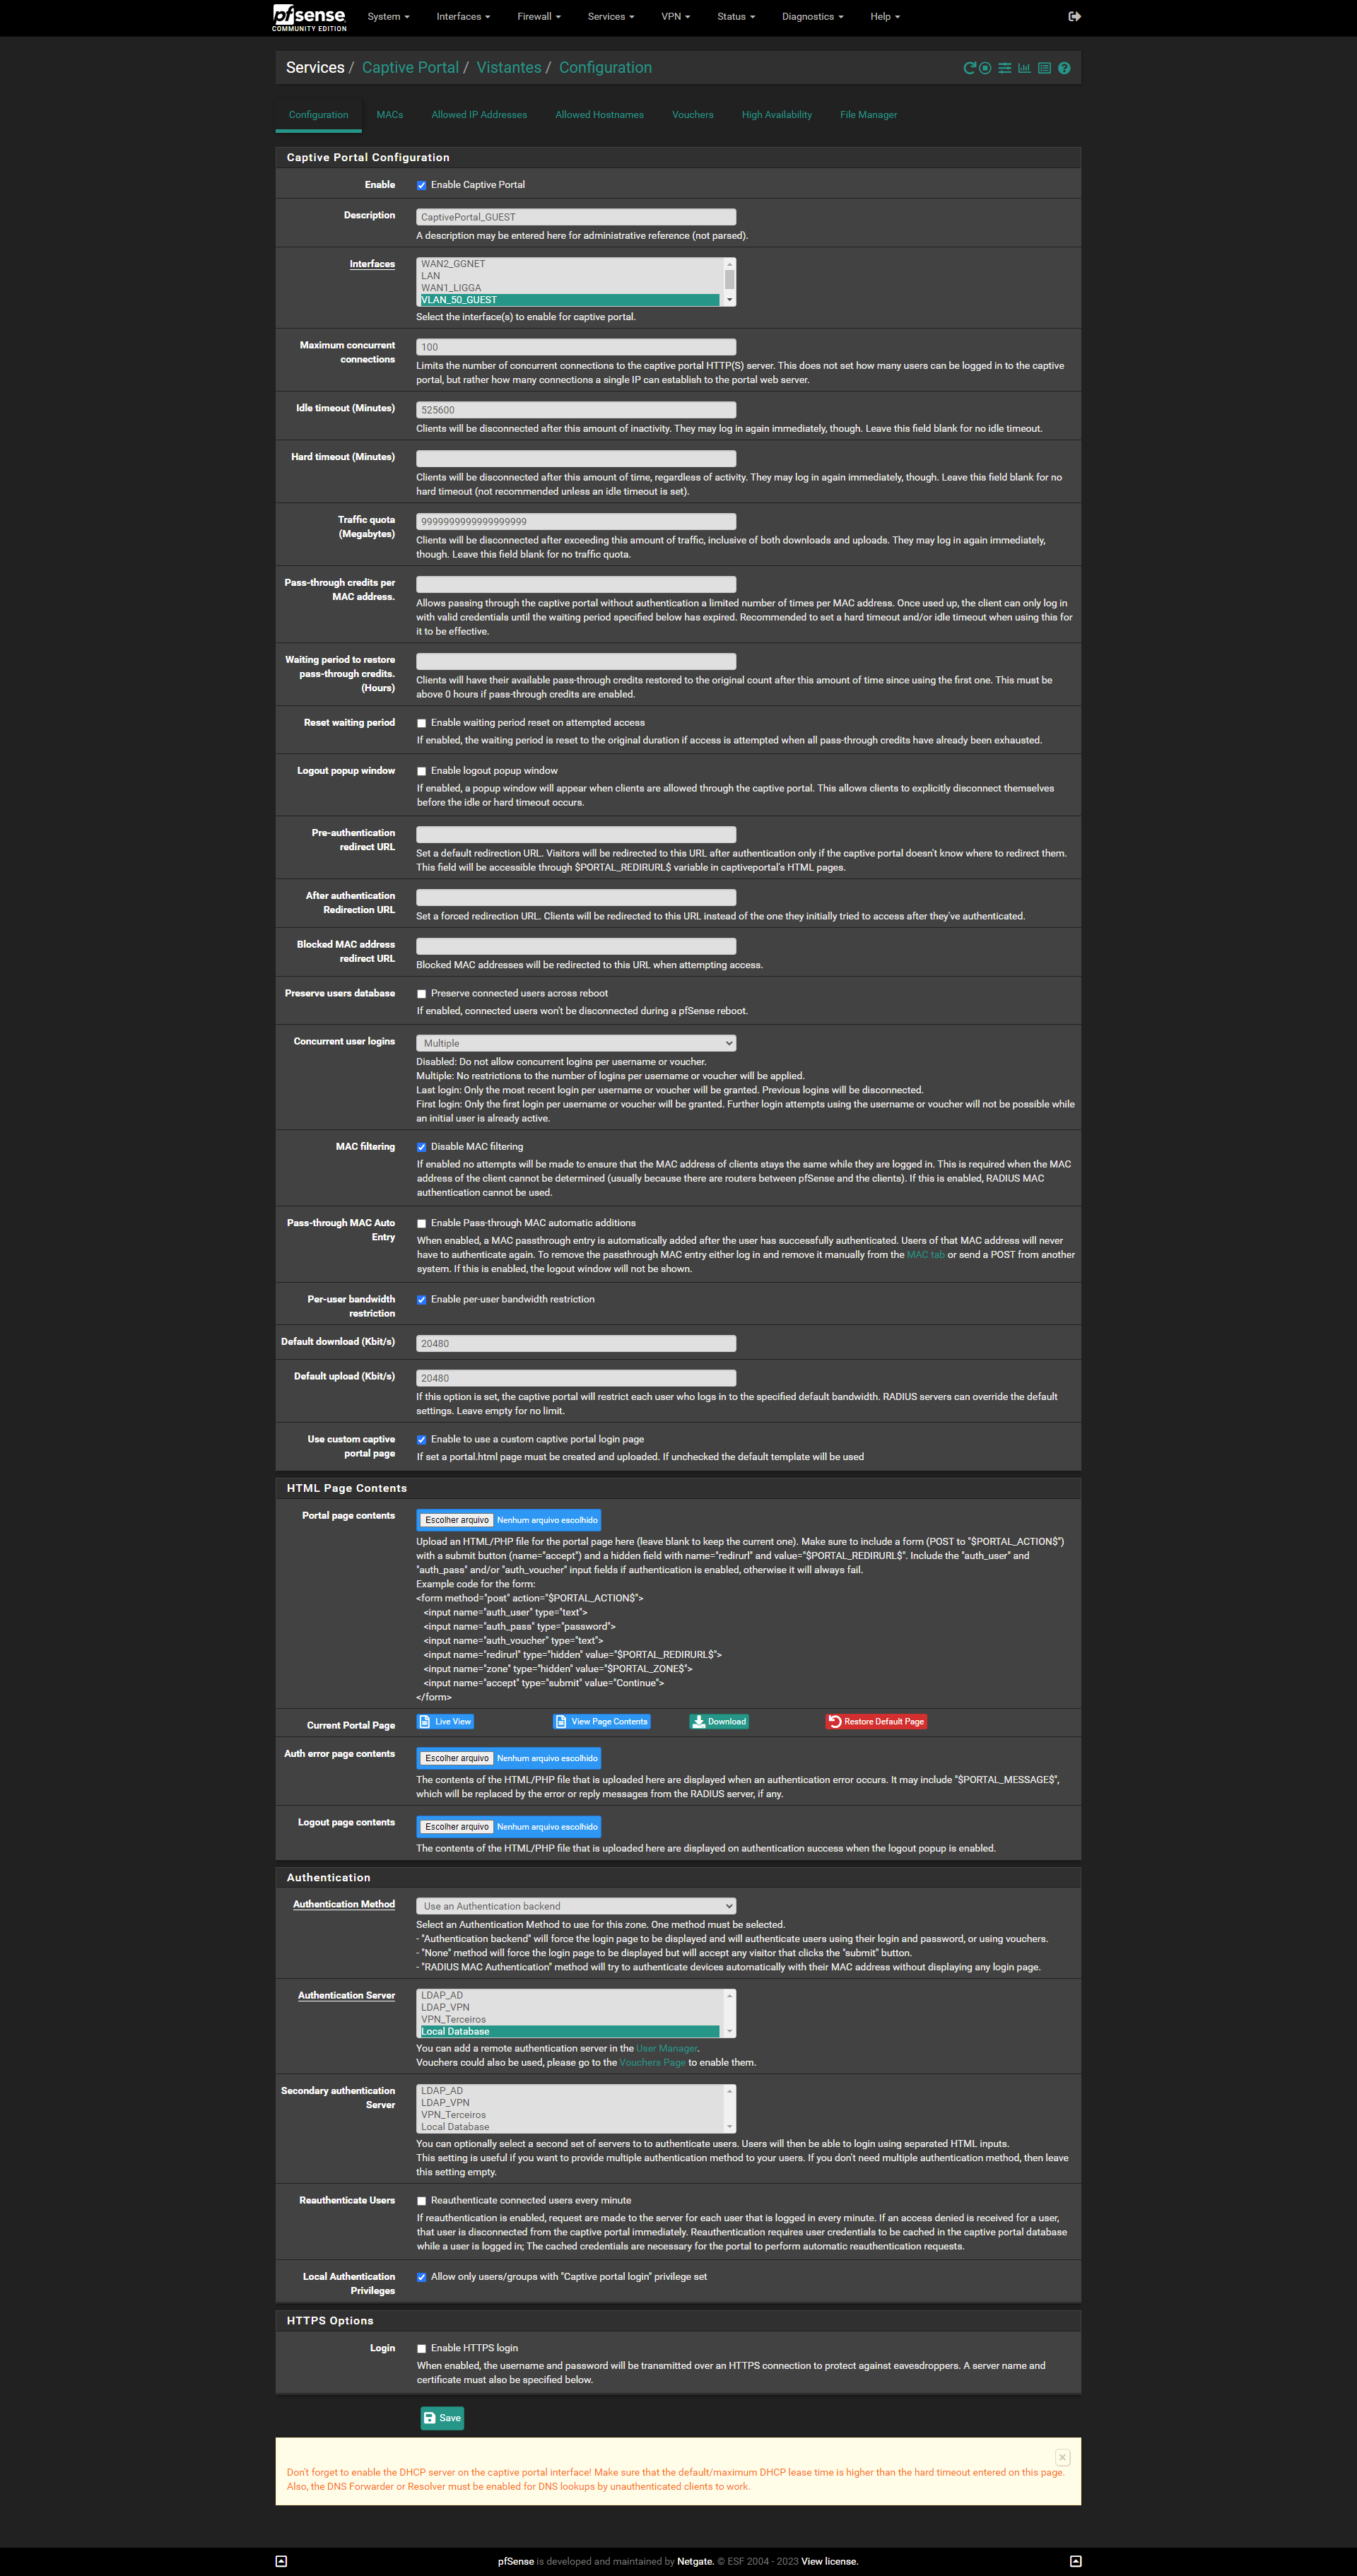Image resolution: width=1357 pixels, height=2576 pixels.
Task: Open the help question mark icon
Action: click(x=1064, y=68)
